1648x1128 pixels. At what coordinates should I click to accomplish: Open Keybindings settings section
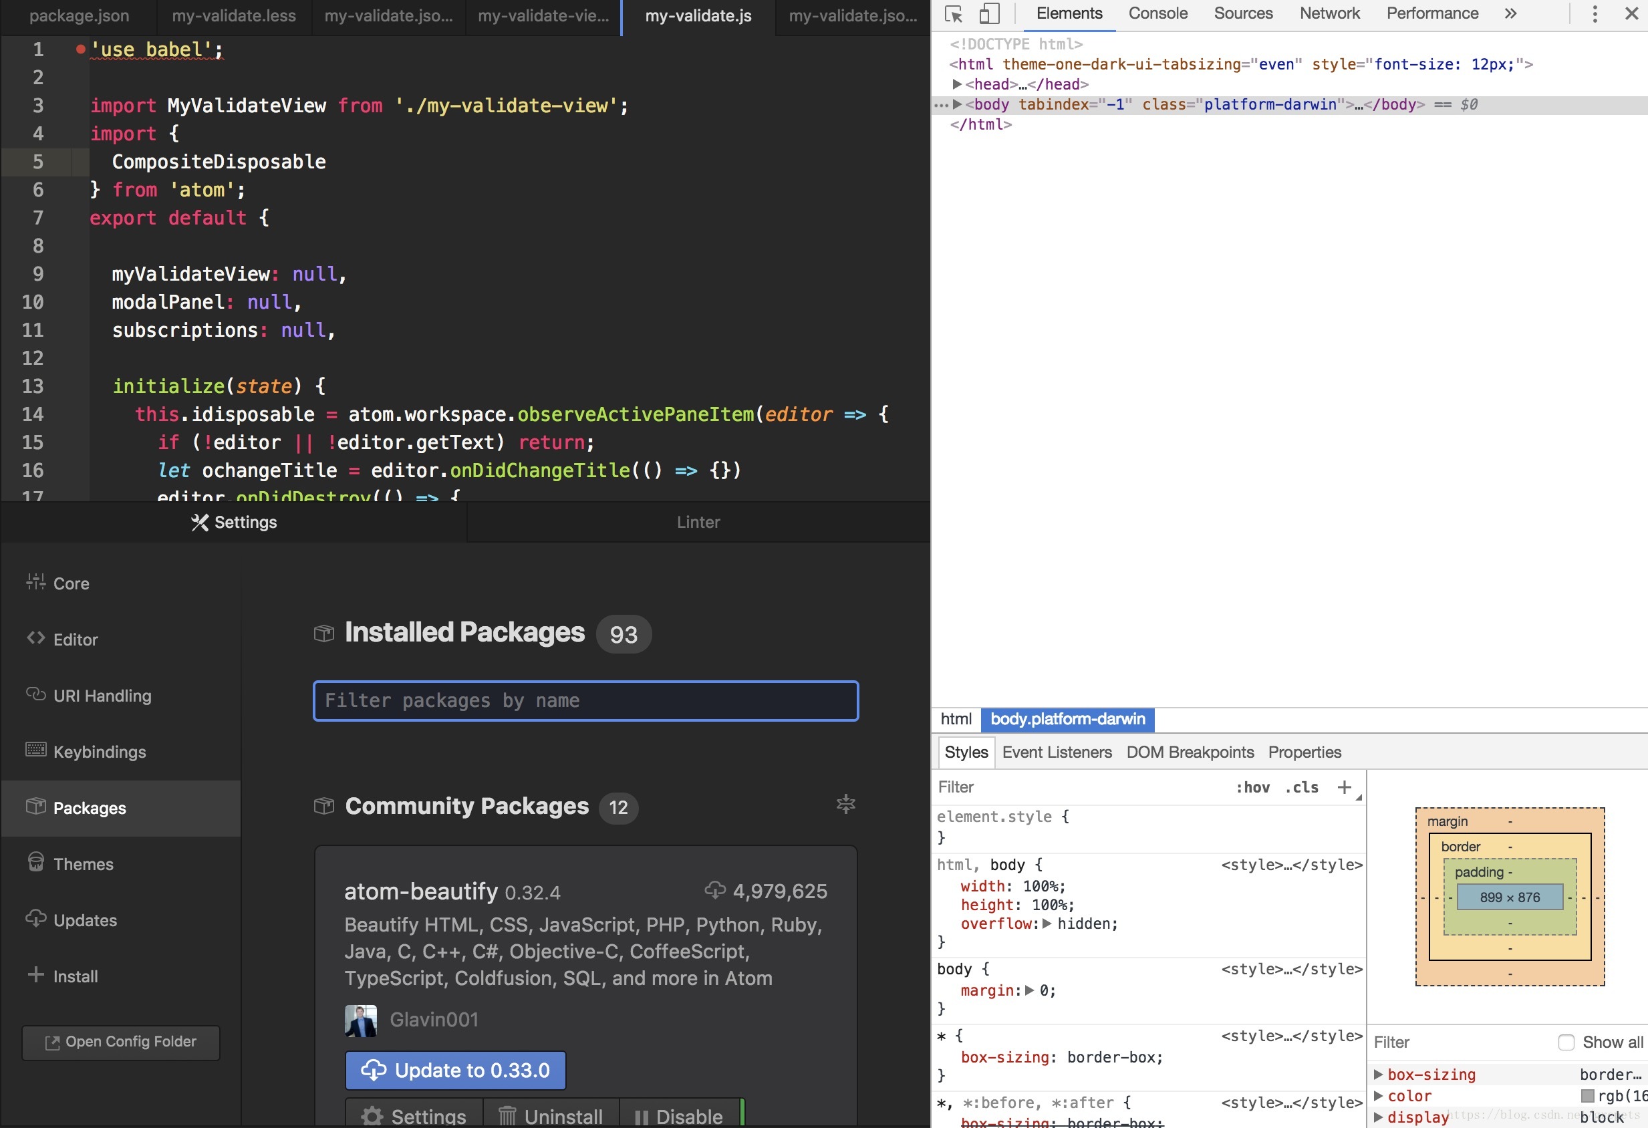point(120,752)
